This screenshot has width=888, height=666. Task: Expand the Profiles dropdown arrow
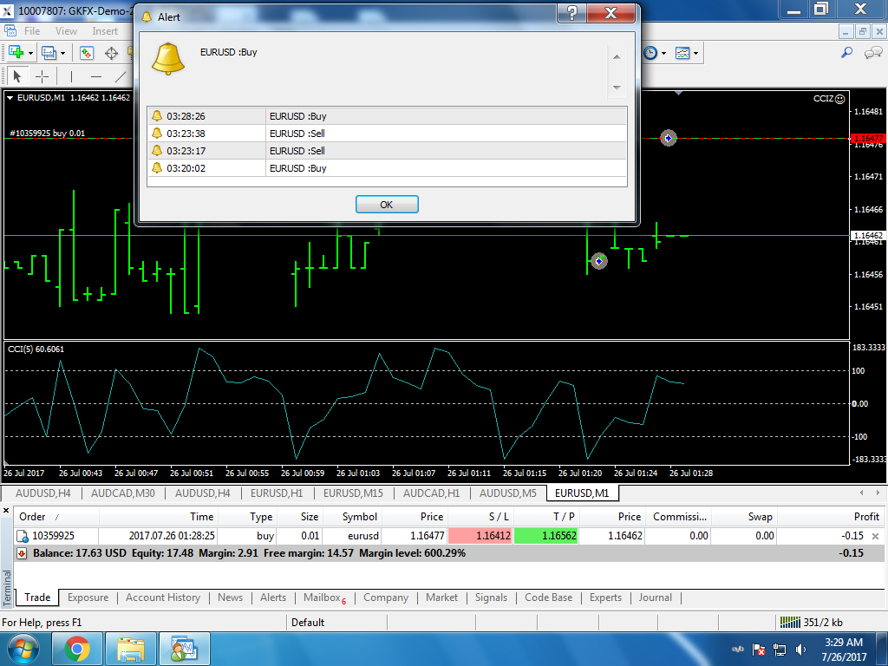point(62,54)
